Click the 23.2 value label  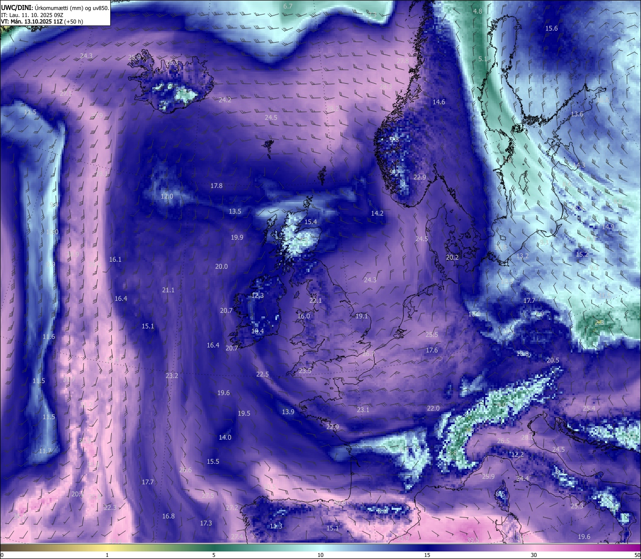pyautogui.click(x=172, y=376)
